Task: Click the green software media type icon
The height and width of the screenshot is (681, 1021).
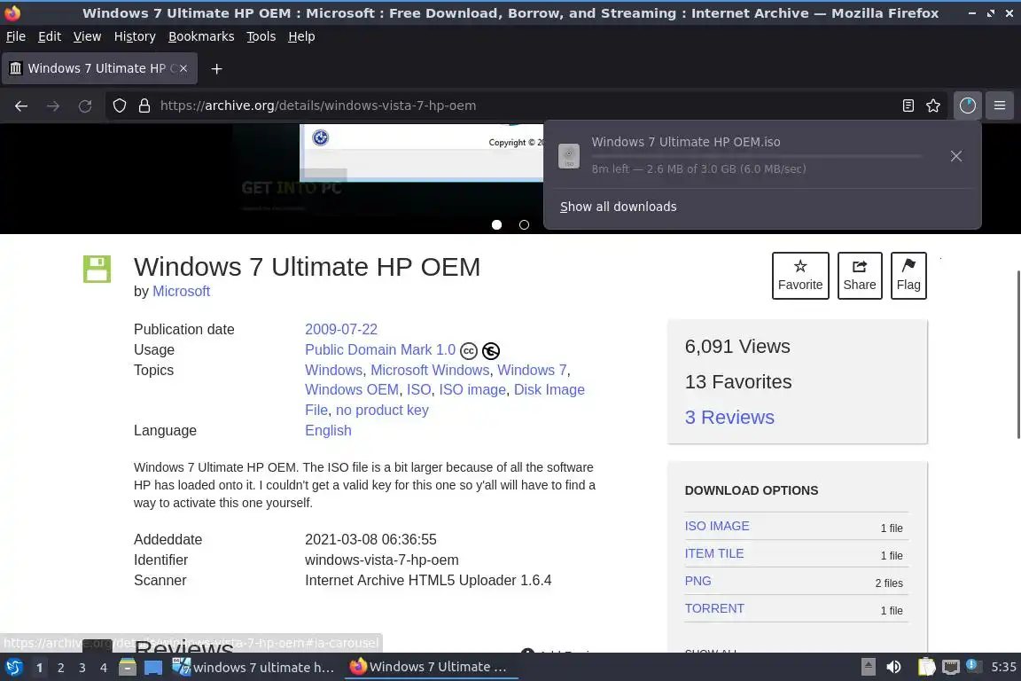Action: click(x=97, y=269)
